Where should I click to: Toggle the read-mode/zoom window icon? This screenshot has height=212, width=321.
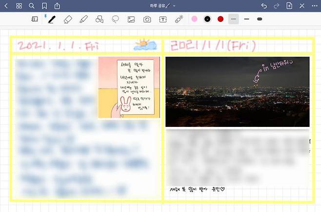35,19
